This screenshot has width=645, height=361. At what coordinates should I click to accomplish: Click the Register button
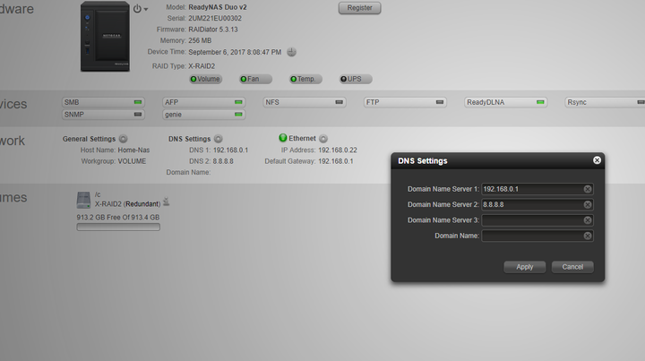click(x=359, y=8)
